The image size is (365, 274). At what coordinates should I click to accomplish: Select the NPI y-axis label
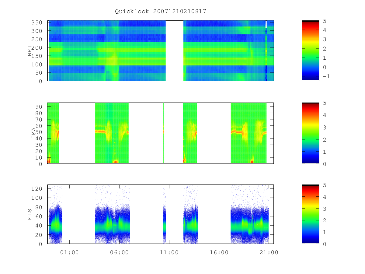[x=30, y=51]
